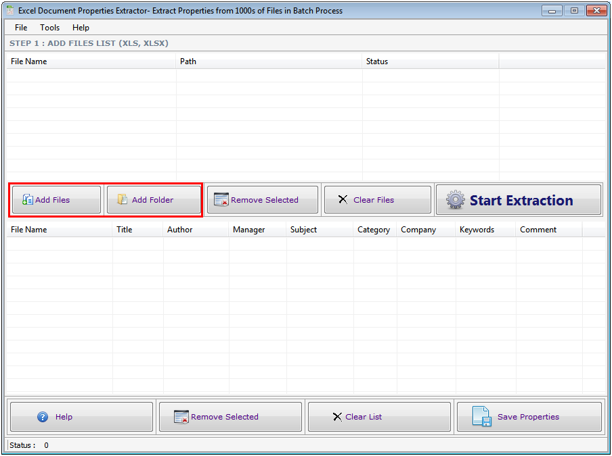
Task: Click the Help button label at bottom
Action: click(64, 417)
